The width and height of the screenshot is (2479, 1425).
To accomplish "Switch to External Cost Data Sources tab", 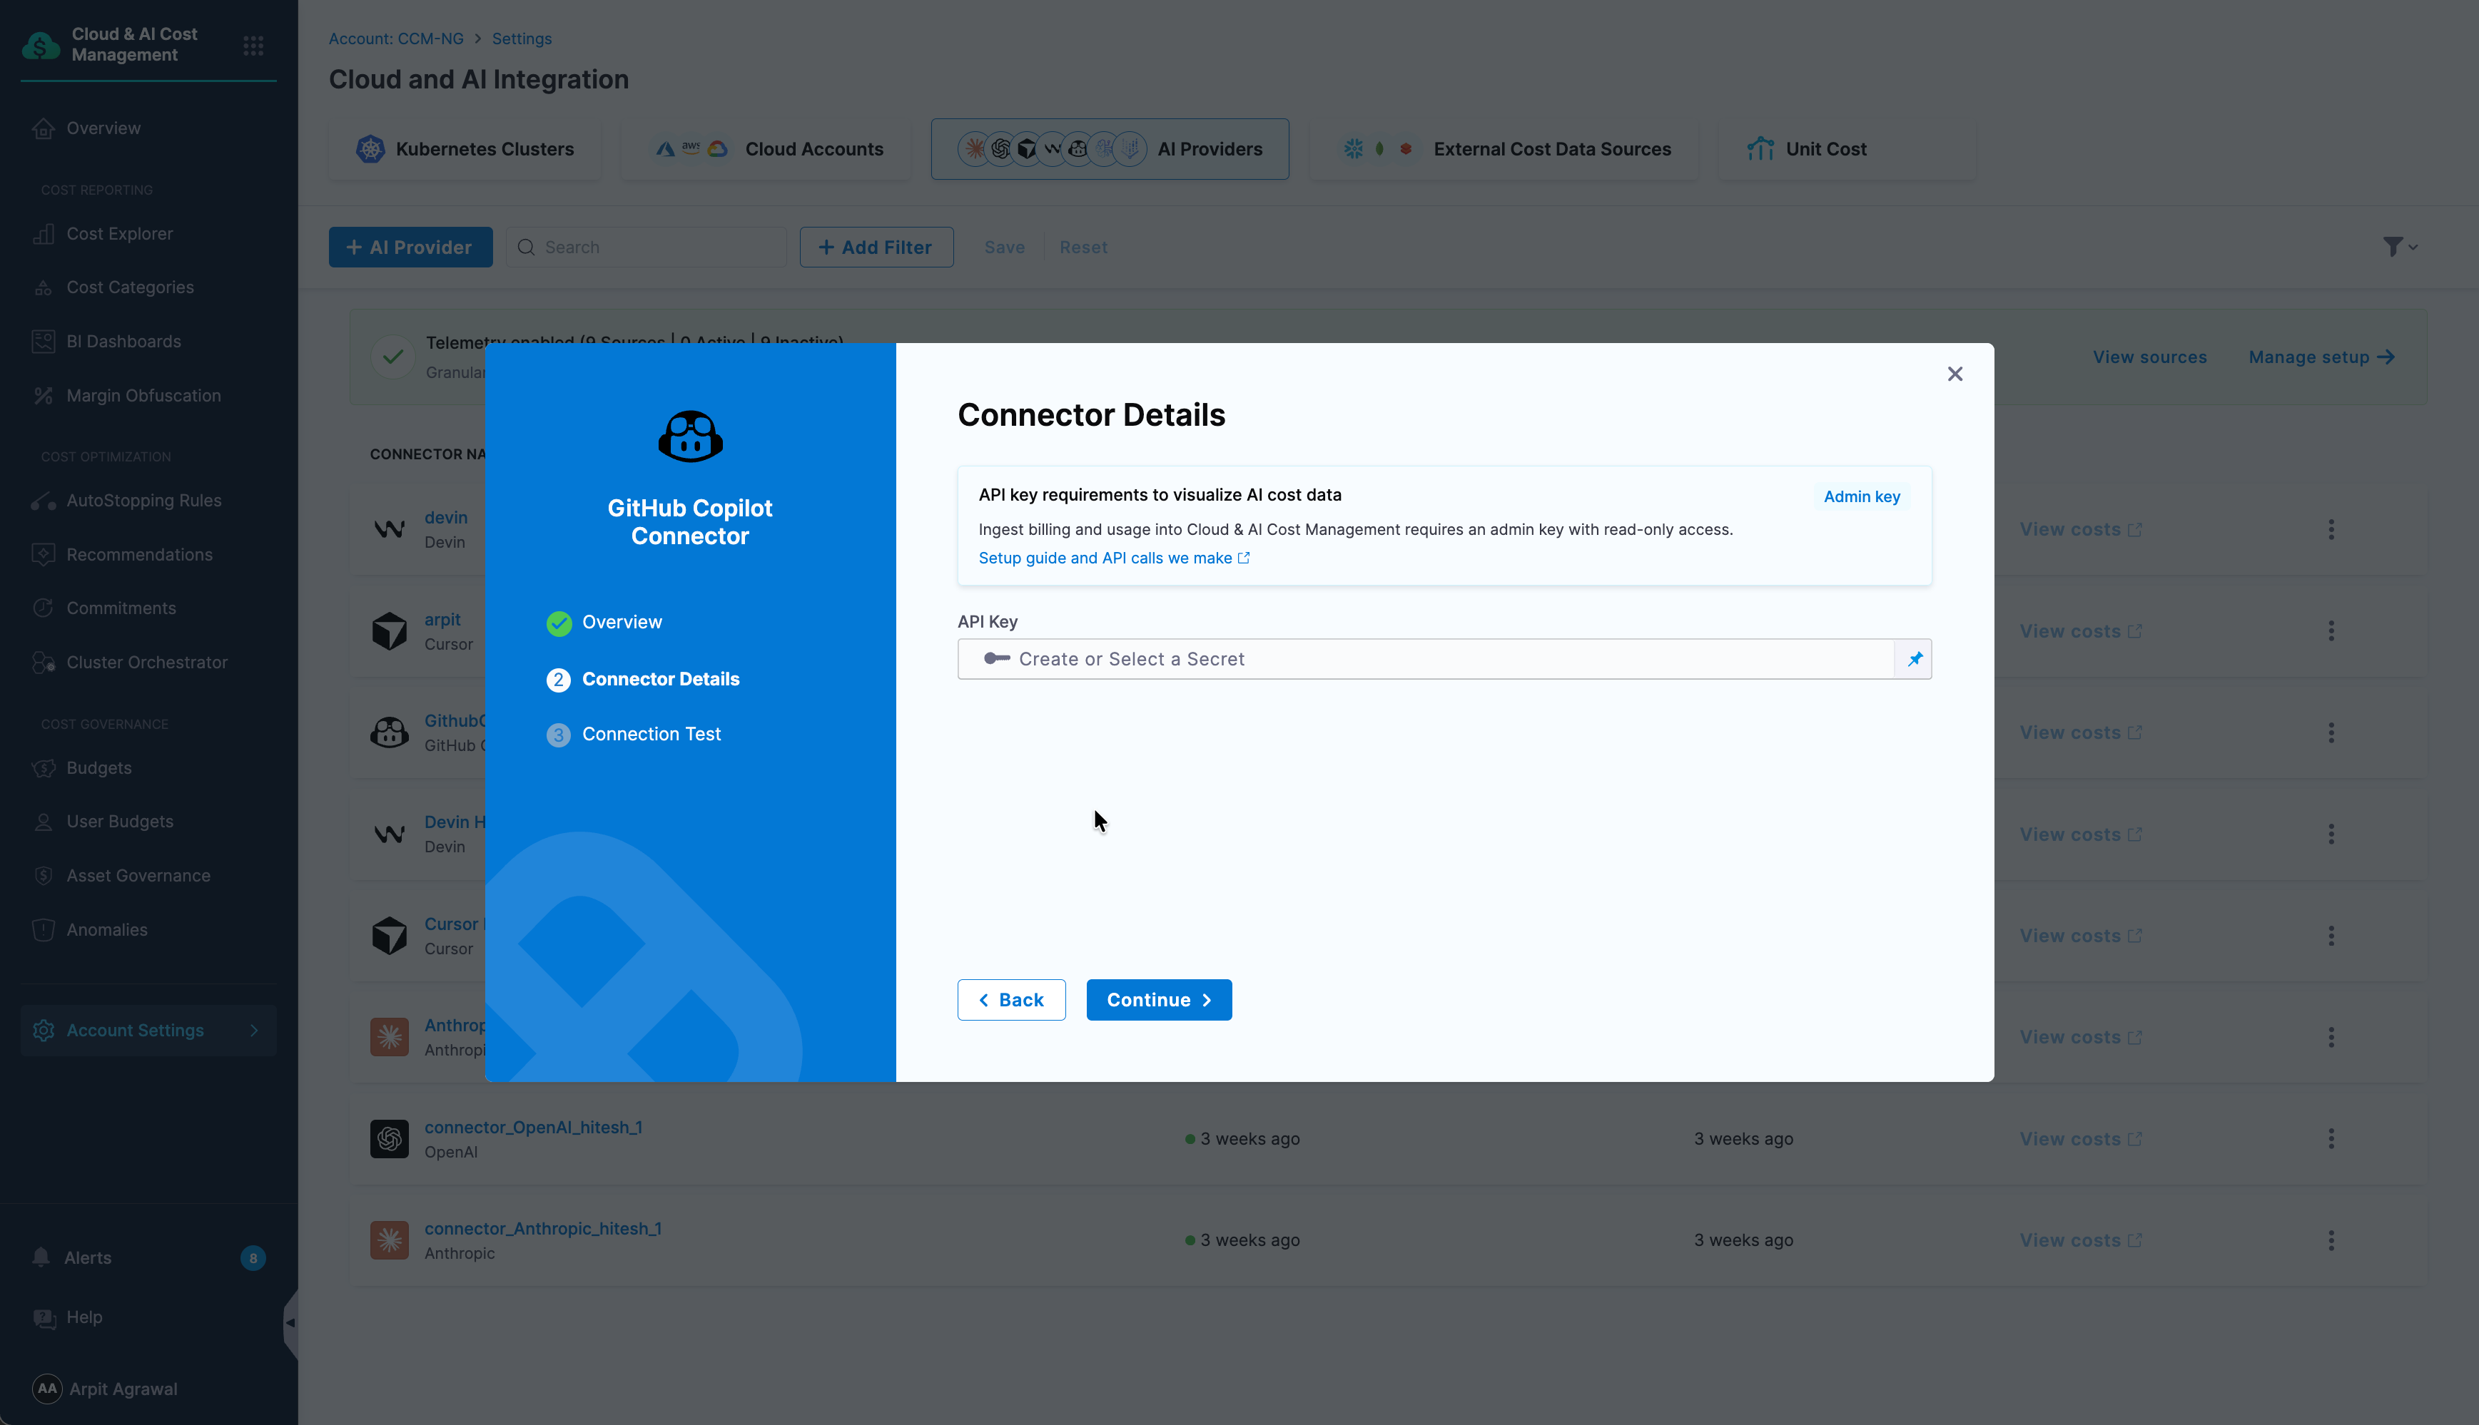I will [x=1504, y=149].
